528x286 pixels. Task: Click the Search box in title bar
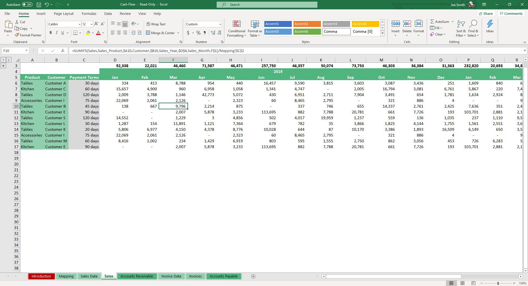click(x=267, y=5)
